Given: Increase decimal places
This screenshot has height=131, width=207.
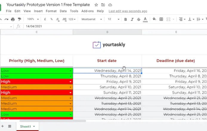Looking at the screenshot, I should coord(64,19).
